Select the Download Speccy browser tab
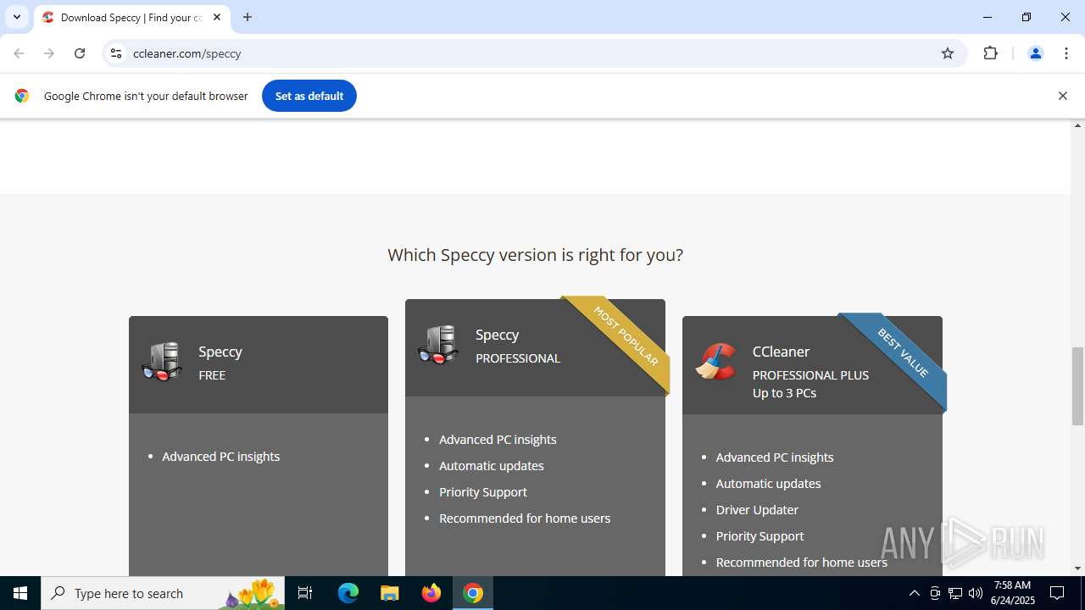 (131, 17)
